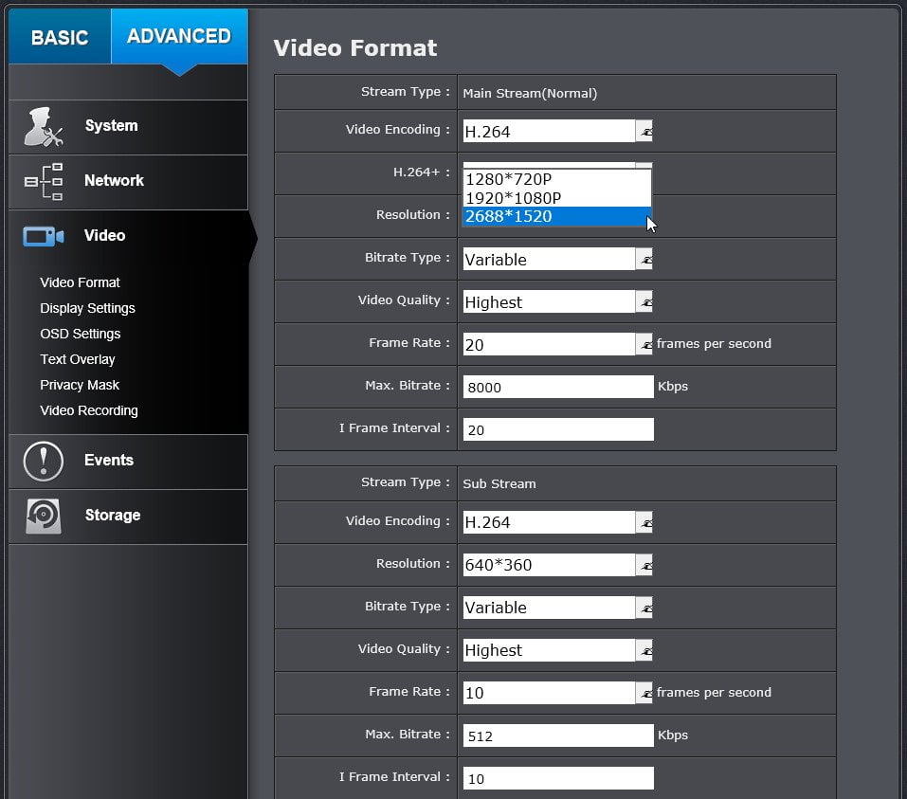Screen dimensions: 907x799
Task: Click the Storage disk icon
Action: [x=44, y=517]
